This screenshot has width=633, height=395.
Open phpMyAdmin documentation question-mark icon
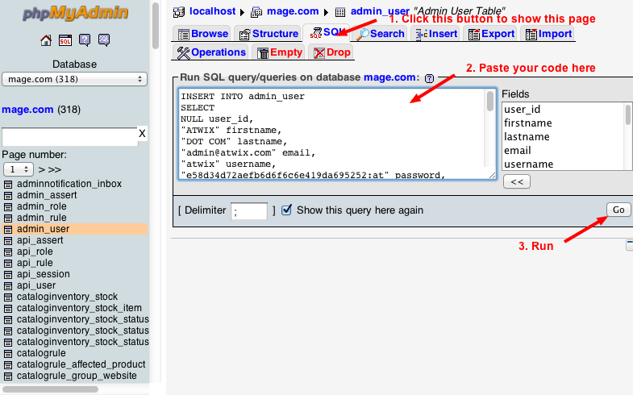pos(85,40)
